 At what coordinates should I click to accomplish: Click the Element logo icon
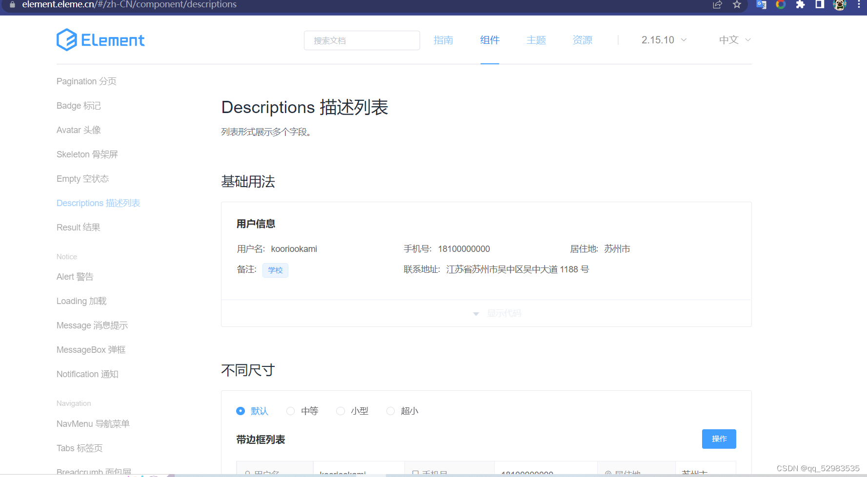pyautogui.click(x=67, y=40)
